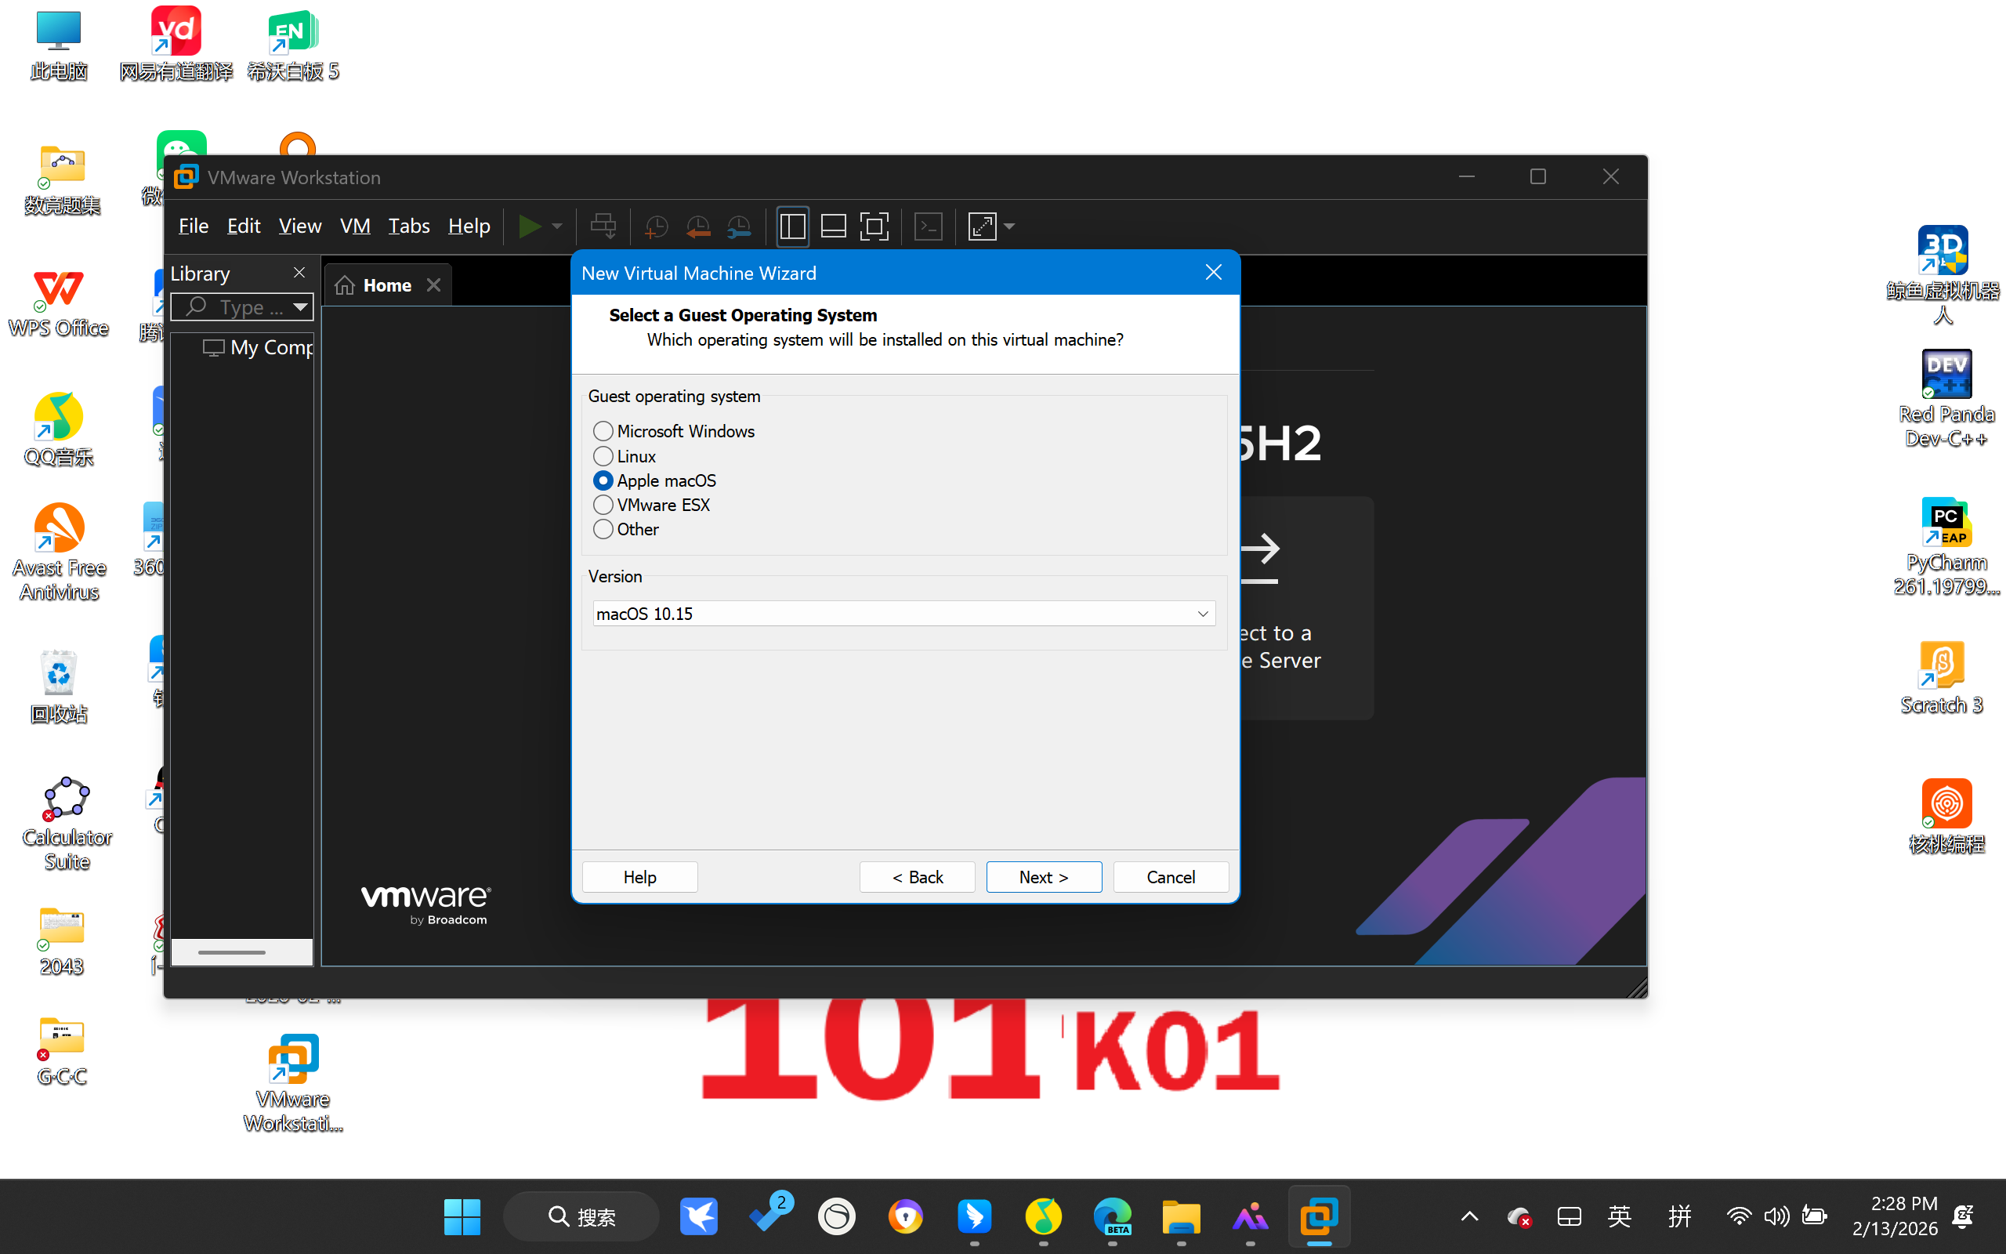2006x1254 pixels.
Task: Switch to the Home tab
Action: pyautogui.click(x=386, y=285)
